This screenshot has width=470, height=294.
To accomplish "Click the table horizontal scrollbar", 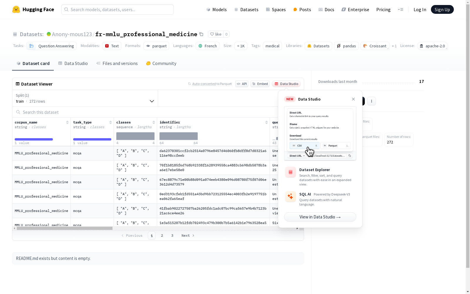I will click(x=65, y=228).
